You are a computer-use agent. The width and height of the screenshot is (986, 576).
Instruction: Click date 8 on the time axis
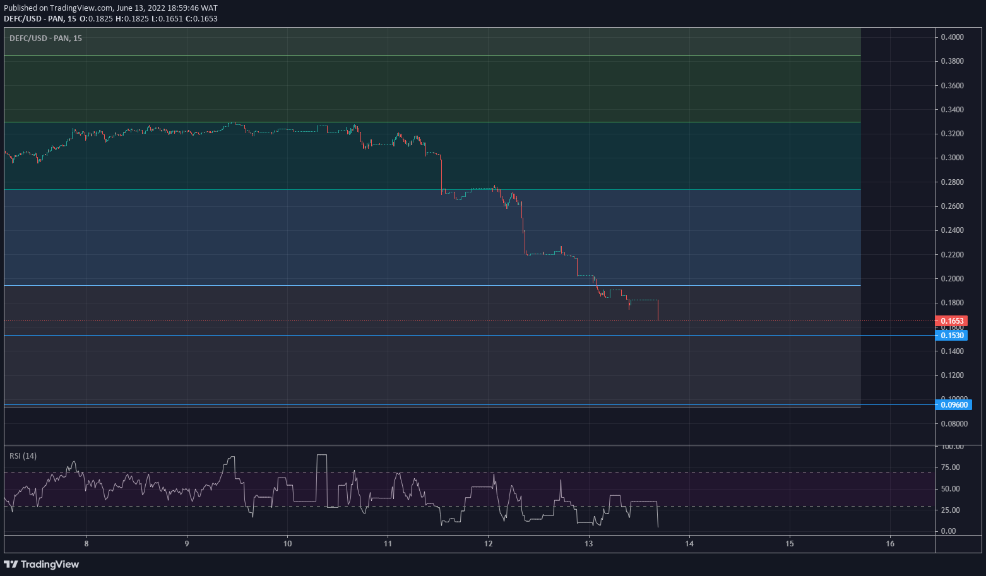86,544
